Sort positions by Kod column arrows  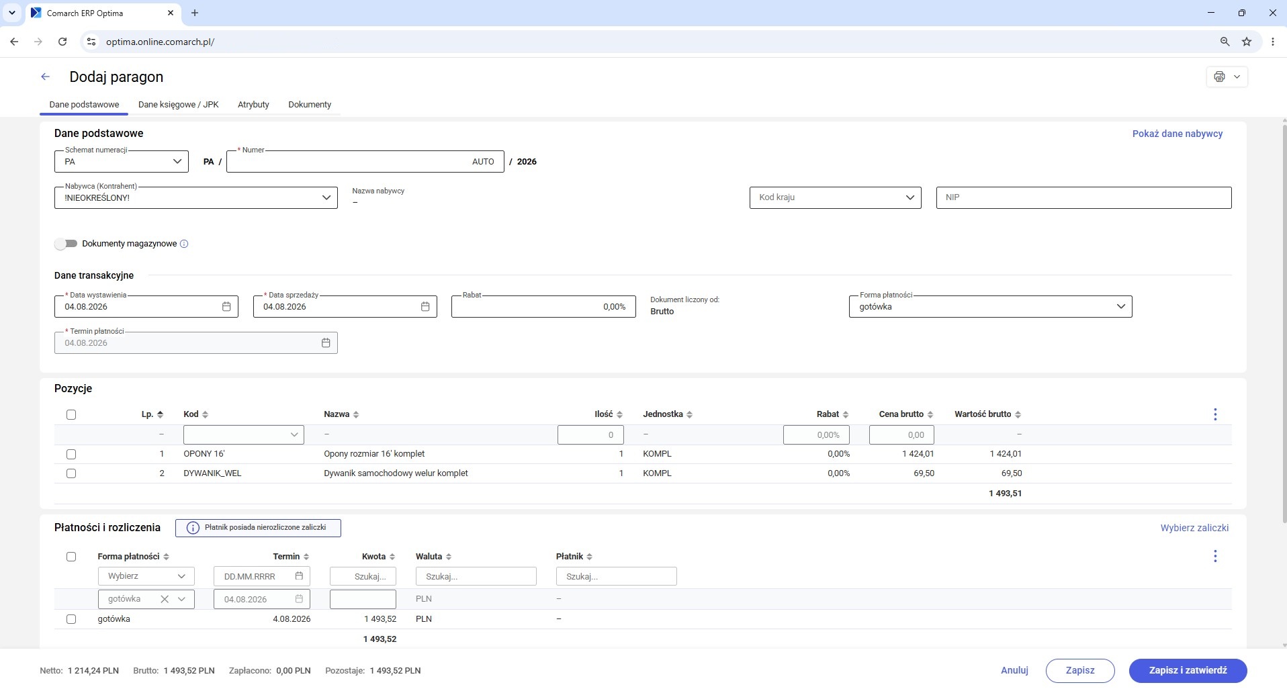point(205,414)
